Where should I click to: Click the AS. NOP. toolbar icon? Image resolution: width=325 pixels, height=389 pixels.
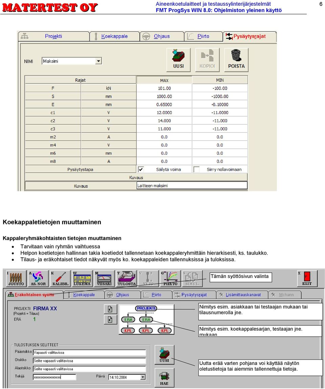[x=38, y=278]
